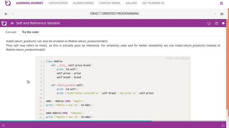
Task: Select the Concept tab
Action: pyautogui.click(x=11, y=32)
